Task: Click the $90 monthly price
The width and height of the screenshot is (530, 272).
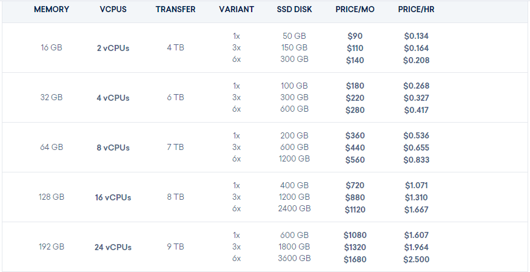Action: click(x=355, y=36)
